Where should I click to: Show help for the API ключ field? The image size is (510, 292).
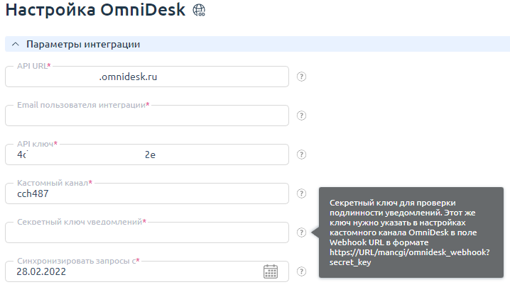tap(301, 155)
